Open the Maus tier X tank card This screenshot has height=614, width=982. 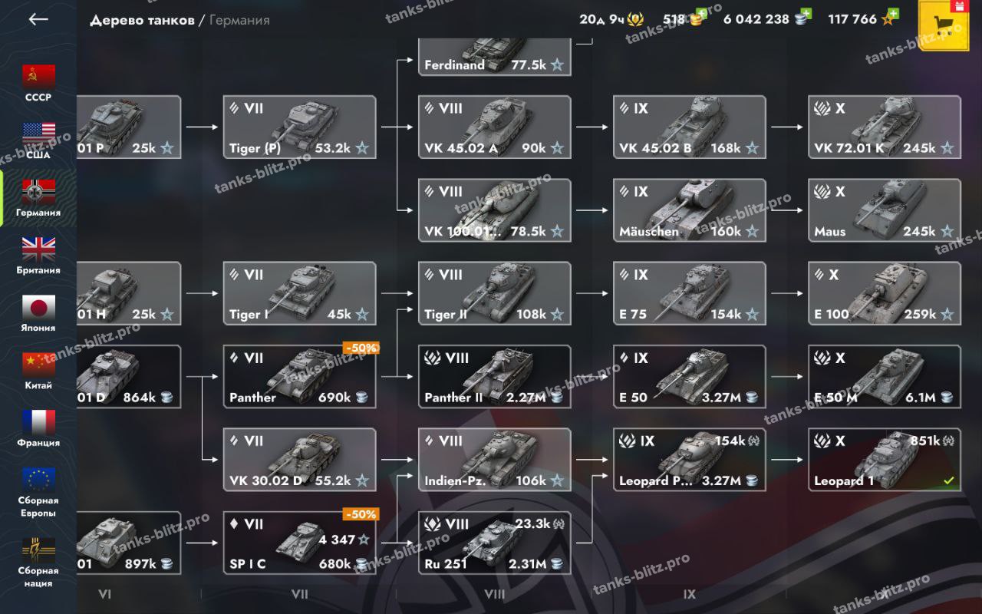click(885, 210)
